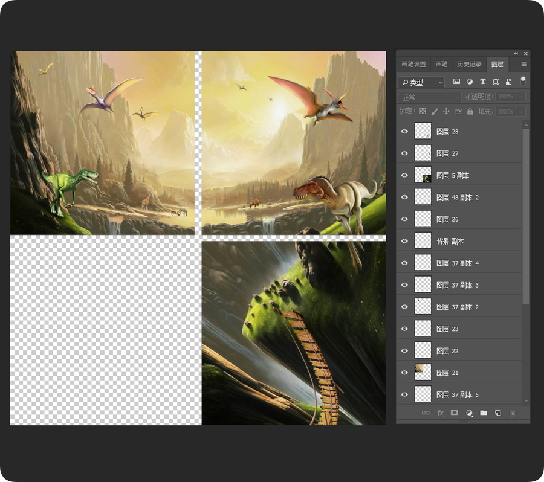Collapse the panel with the double-arrow icon
The width and height of the screenshot is (544, 482).
pos(516,53)
